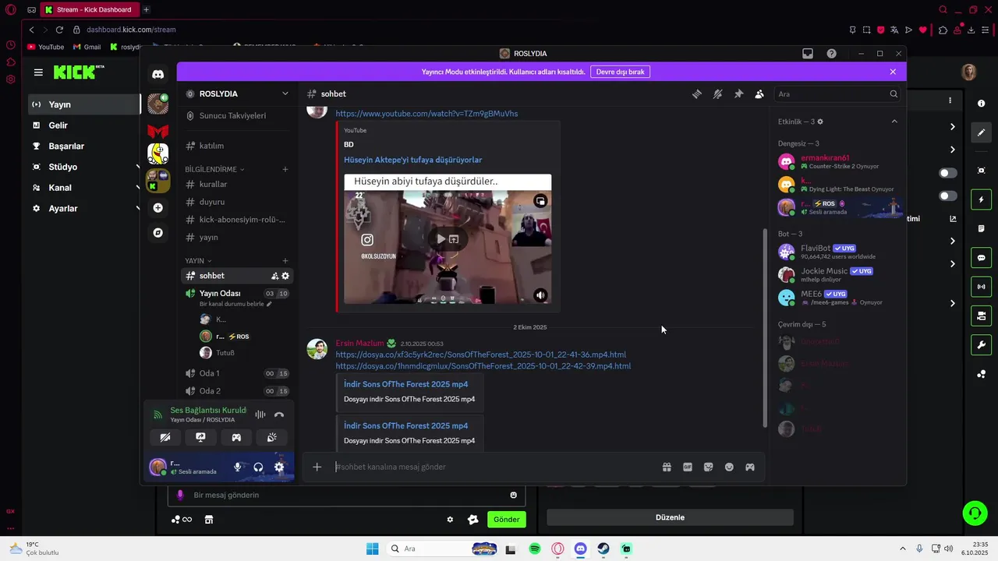Open GIF picker
Screen dimensions: 998x561
click(688, 467)
